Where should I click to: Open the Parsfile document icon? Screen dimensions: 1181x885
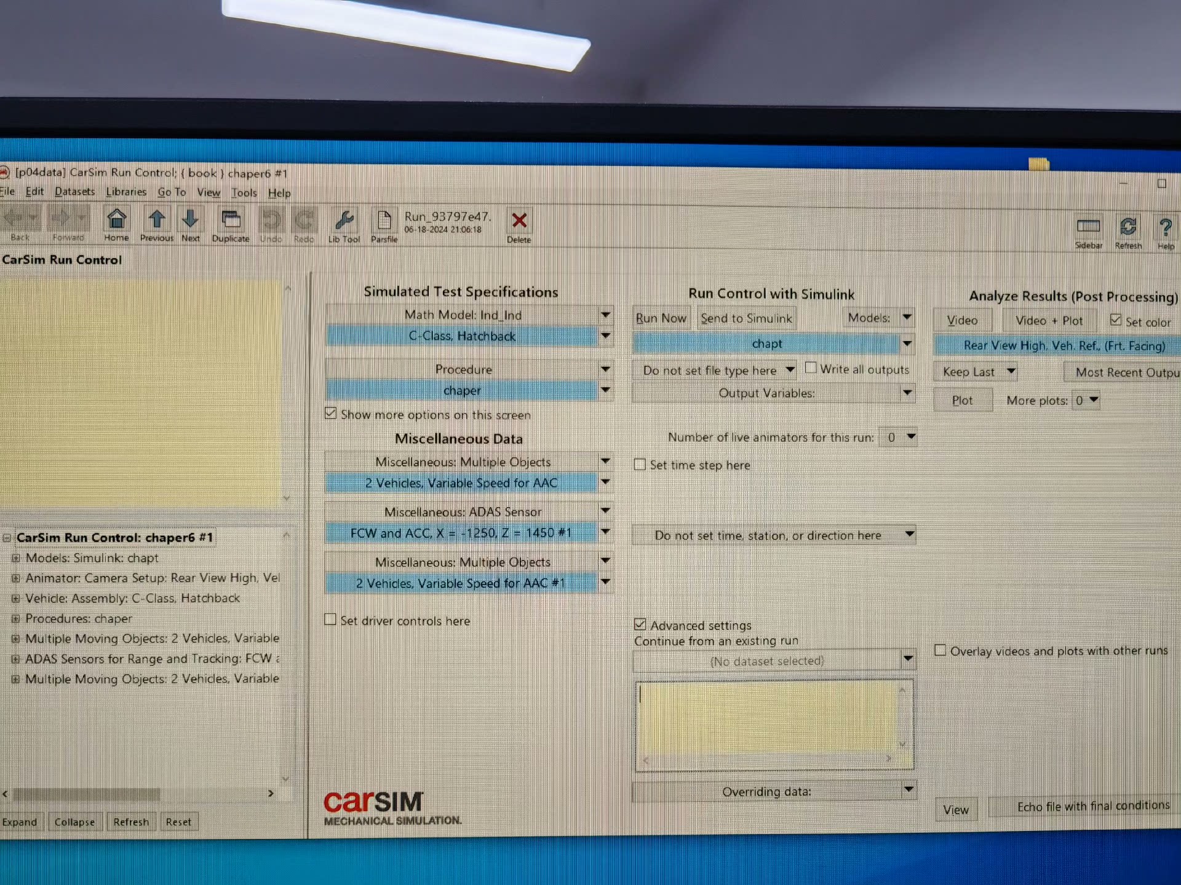(x=384, y=221)
